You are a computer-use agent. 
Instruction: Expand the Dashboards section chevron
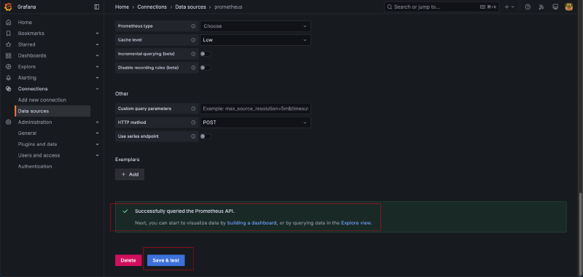(x=97, y=56)
